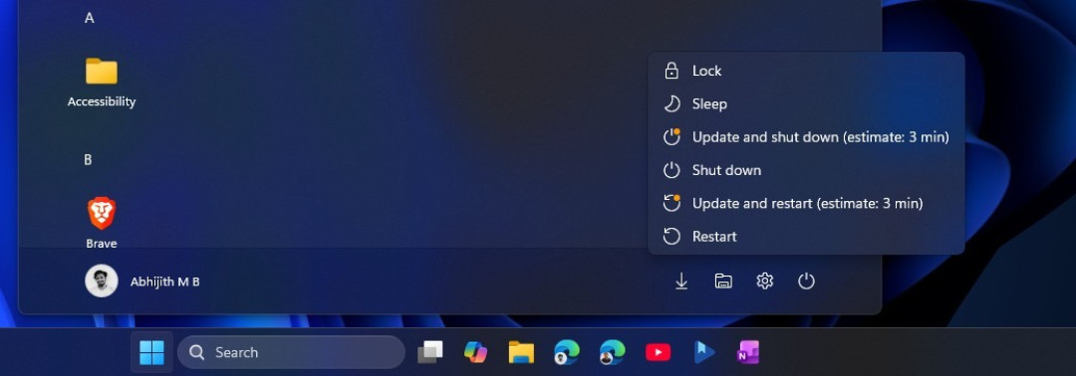
Task: Open File Explorer from the taskbar
Action: pos(521,353)
